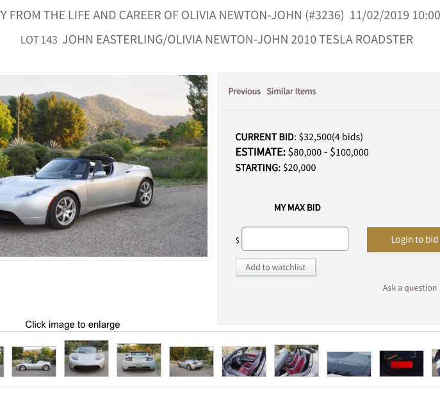Focus the My Max Bid input field

coord(295,239)
